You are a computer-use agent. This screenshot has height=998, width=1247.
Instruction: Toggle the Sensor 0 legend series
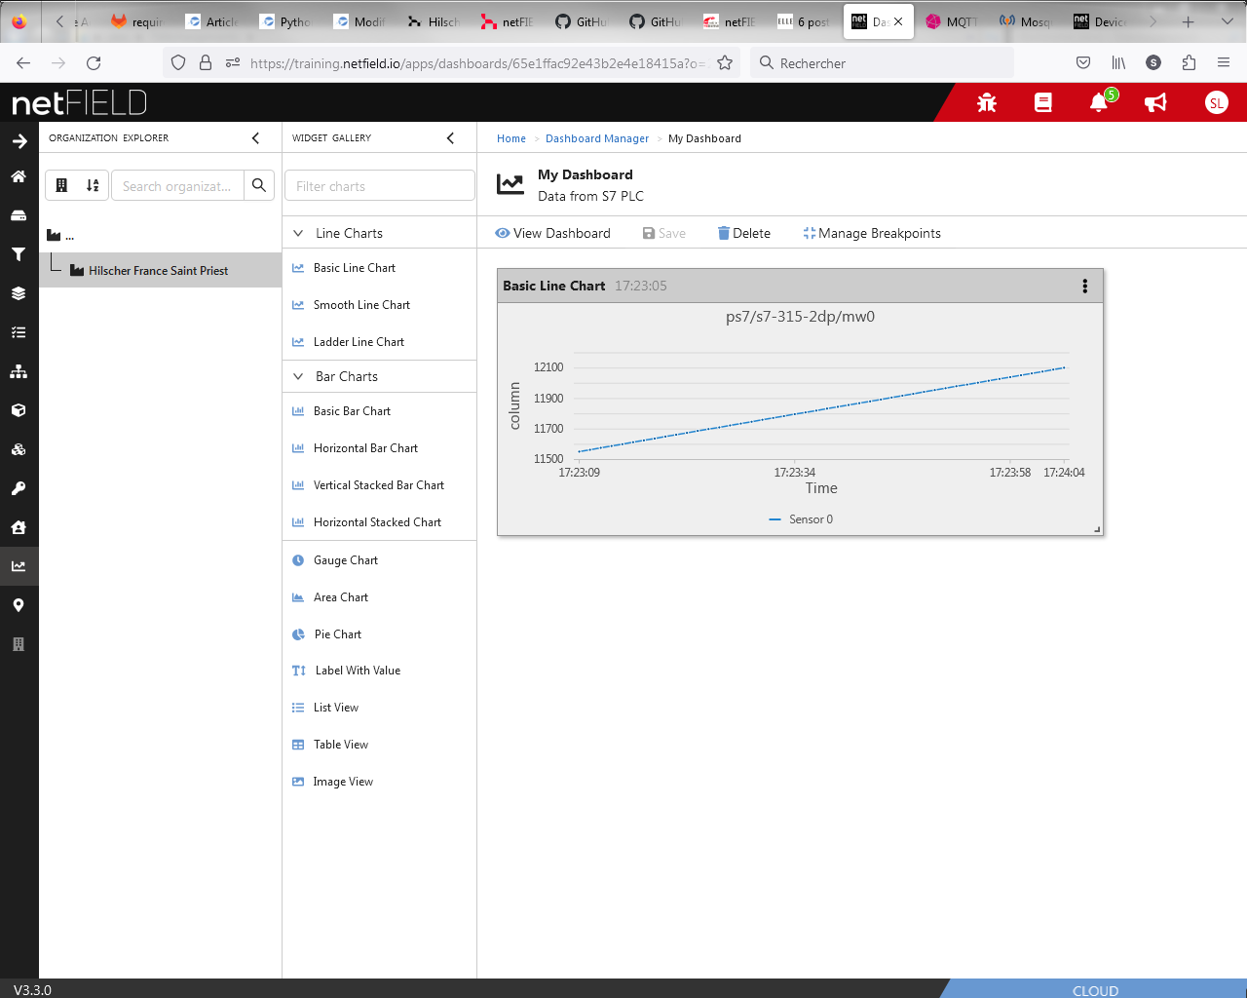click(x=801, y=519)
